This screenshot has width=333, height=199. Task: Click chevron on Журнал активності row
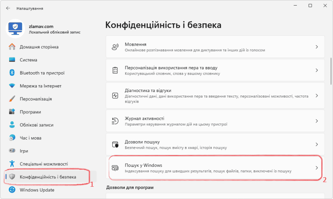(317, 121)
